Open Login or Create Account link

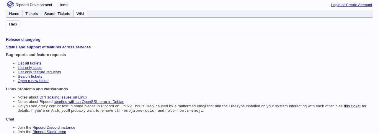(x=352, y=5)
